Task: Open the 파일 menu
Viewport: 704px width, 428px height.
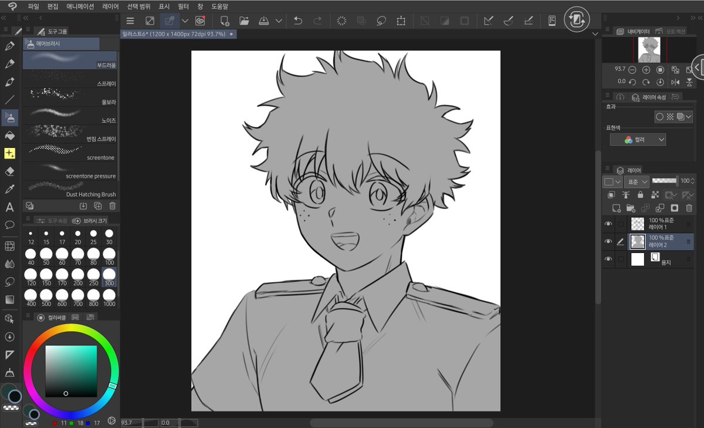Action: (x=34, y=6)
